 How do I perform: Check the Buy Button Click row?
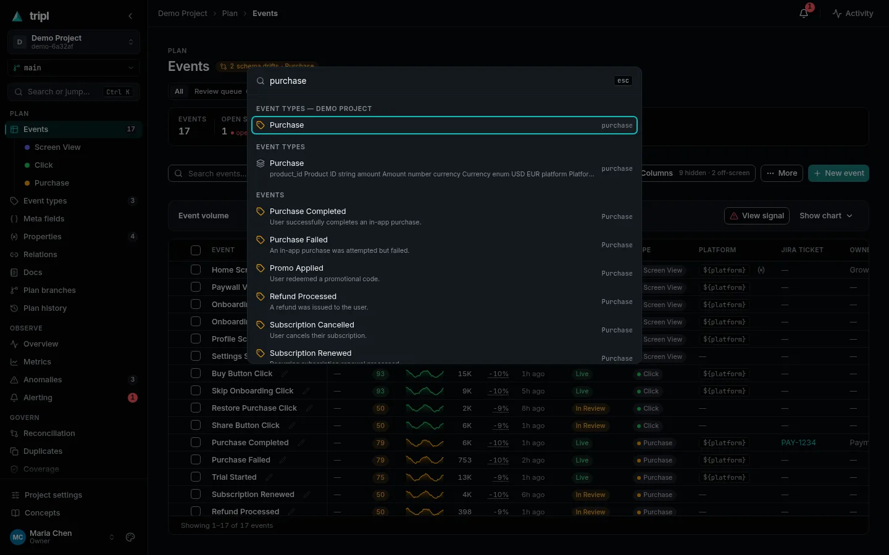[196, 374]
